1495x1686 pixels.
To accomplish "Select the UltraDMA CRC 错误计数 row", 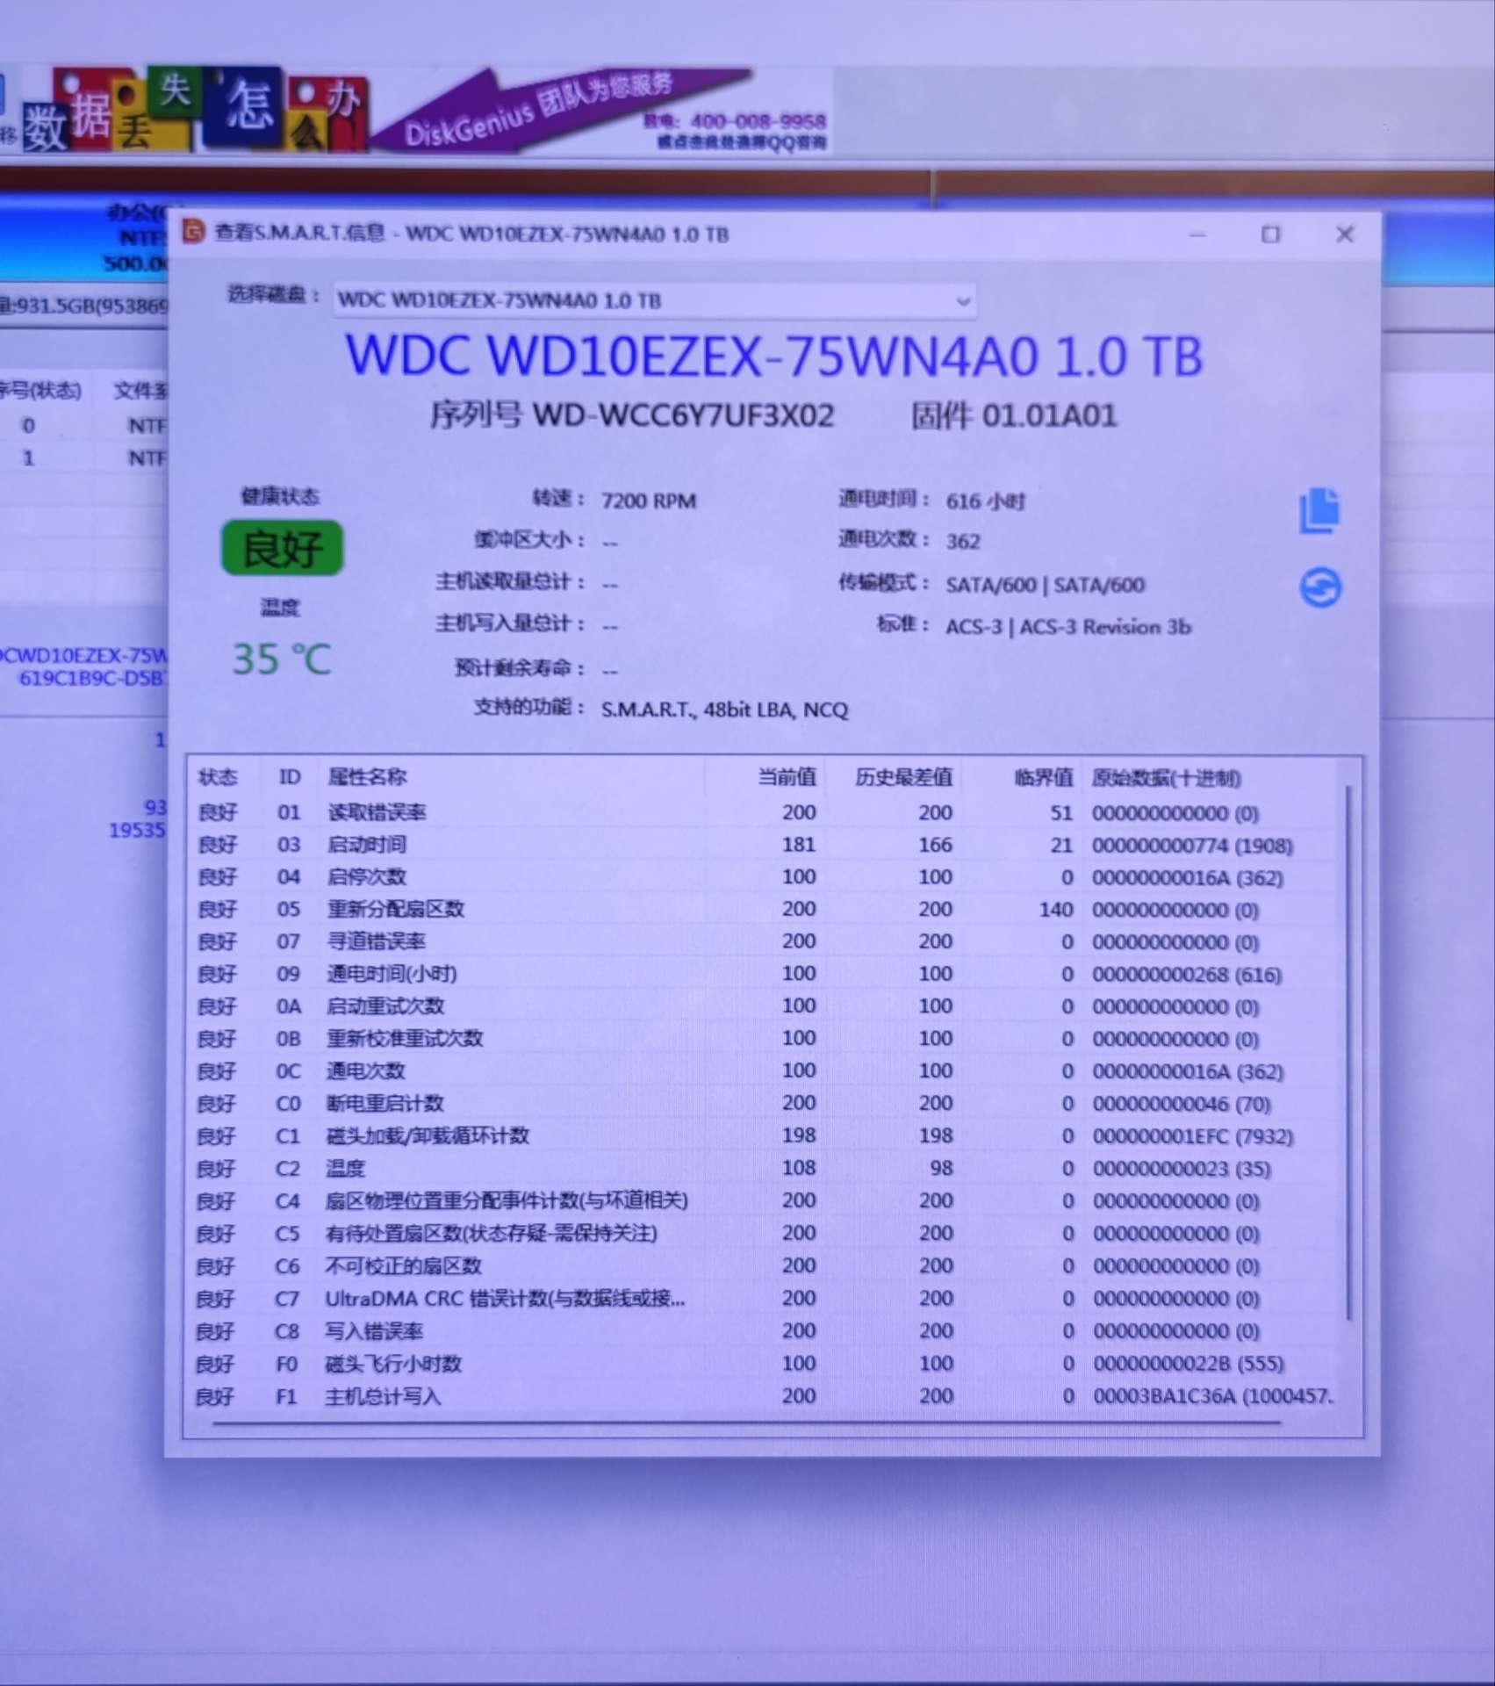I will coord(765,1298).
